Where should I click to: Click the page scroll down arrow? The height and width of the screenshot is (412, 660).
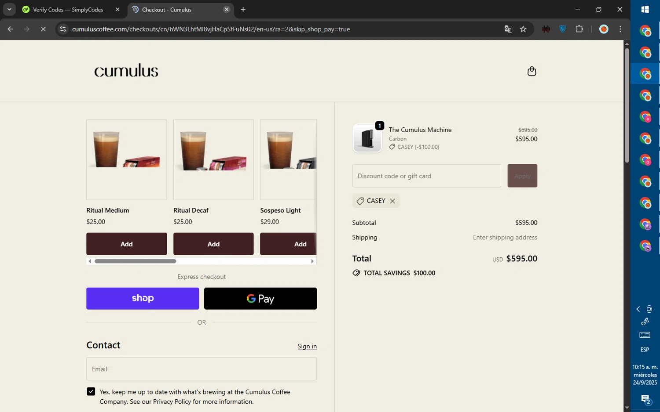[627, 408]
